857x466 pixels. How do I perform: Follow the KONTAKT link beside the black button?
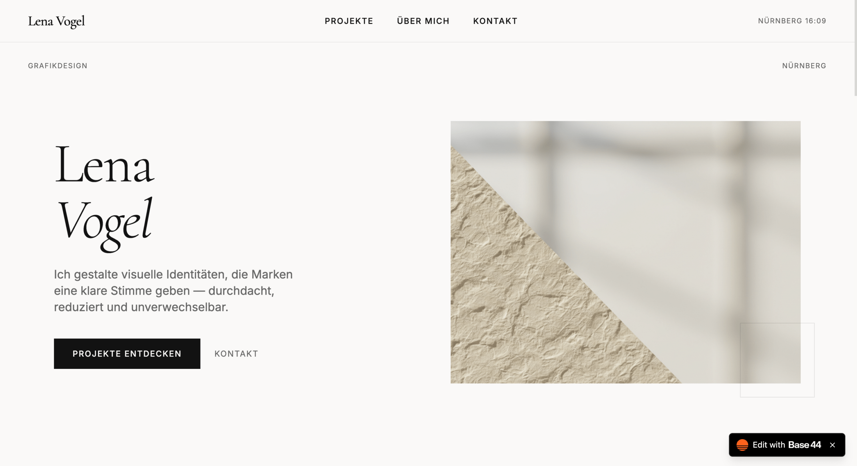pos(236,354)
